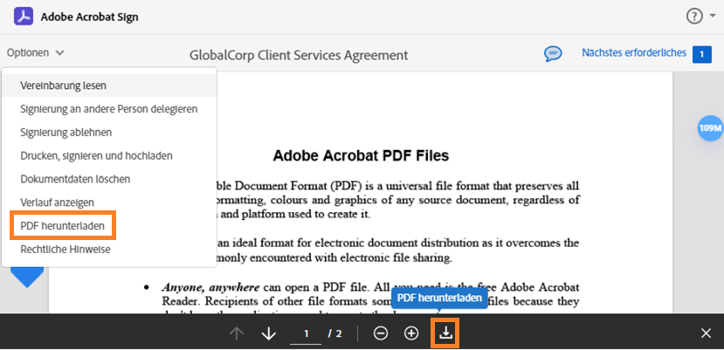Click the Adobe Acrobat Sign logo icon
This screenshot has height=350, width=724.
[24, 17]
